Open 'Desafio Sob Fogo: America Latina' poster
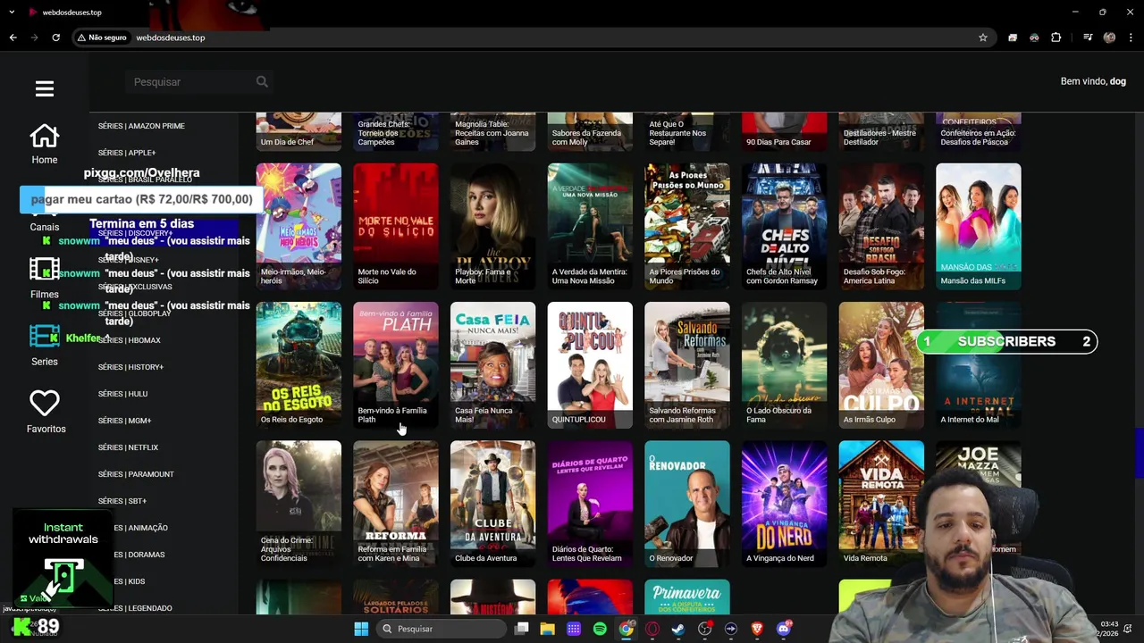 point(881,226)
